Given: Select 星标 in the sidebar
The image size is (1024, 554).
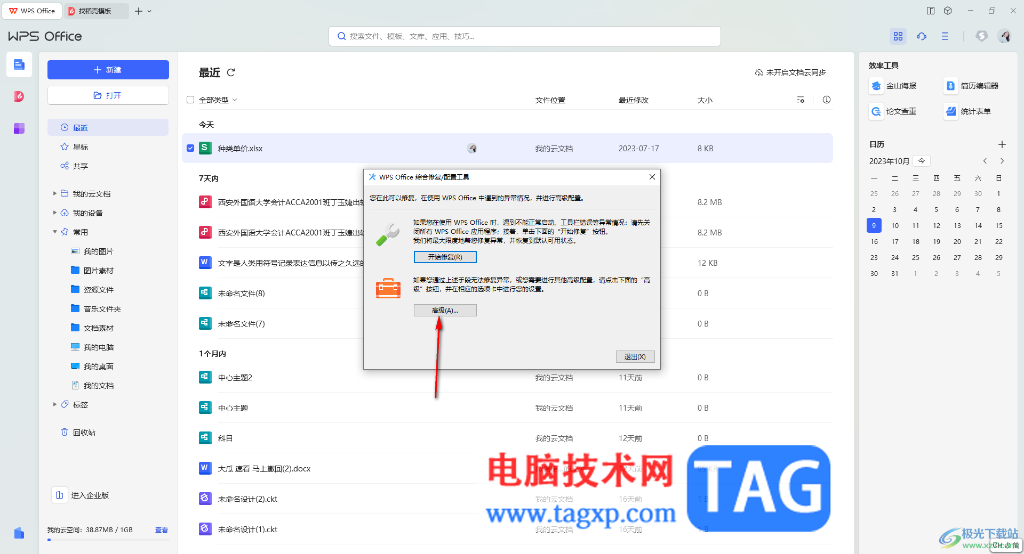Looking at the screenshot, I should point(108,146).
